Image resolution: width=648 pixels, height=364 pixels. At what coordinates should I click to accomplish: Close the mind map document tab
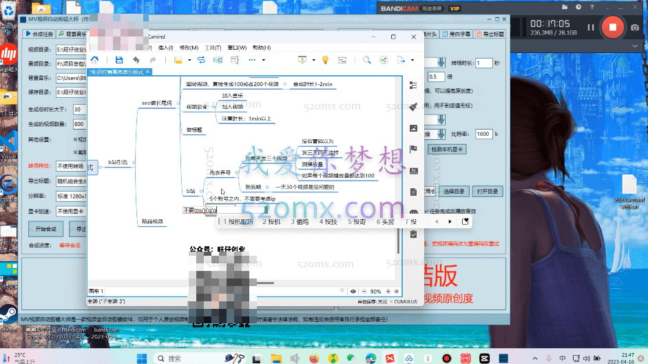coord(147,72)
